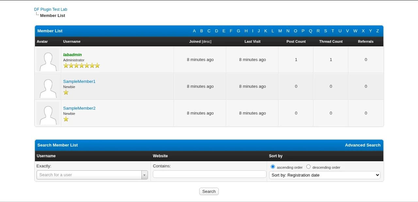Viewport: 418px width, 202px height.
Task: Filter members by letter K
Action: coord(265,31)
